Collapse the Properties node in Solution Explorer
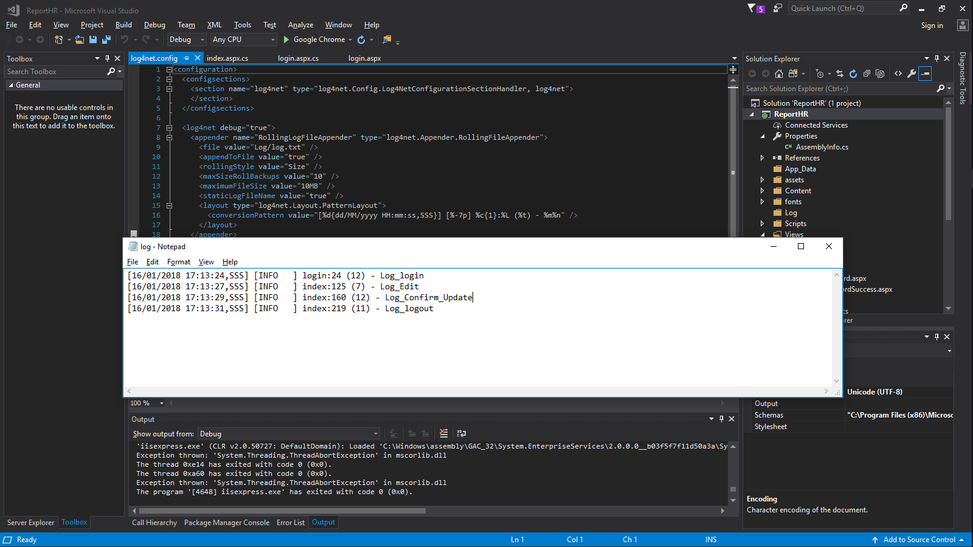This screenshot has width=973, height=547. (x=763, y=136)
